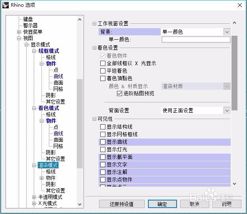Expand the X 光模式 tree node
Image resolution: width=247 pixels, height=214 pixels.
pos(34,203)
